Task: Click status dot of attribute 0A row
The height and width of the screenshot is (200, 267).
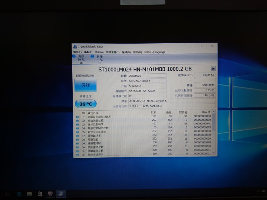Action: [x=78, y=147]
